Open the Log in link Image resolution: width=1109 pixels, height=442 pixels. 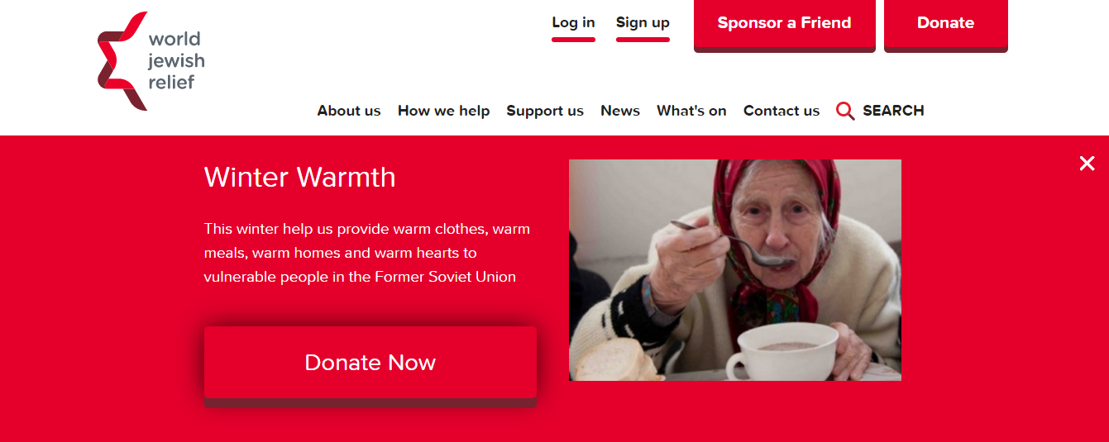click(573, 23)
